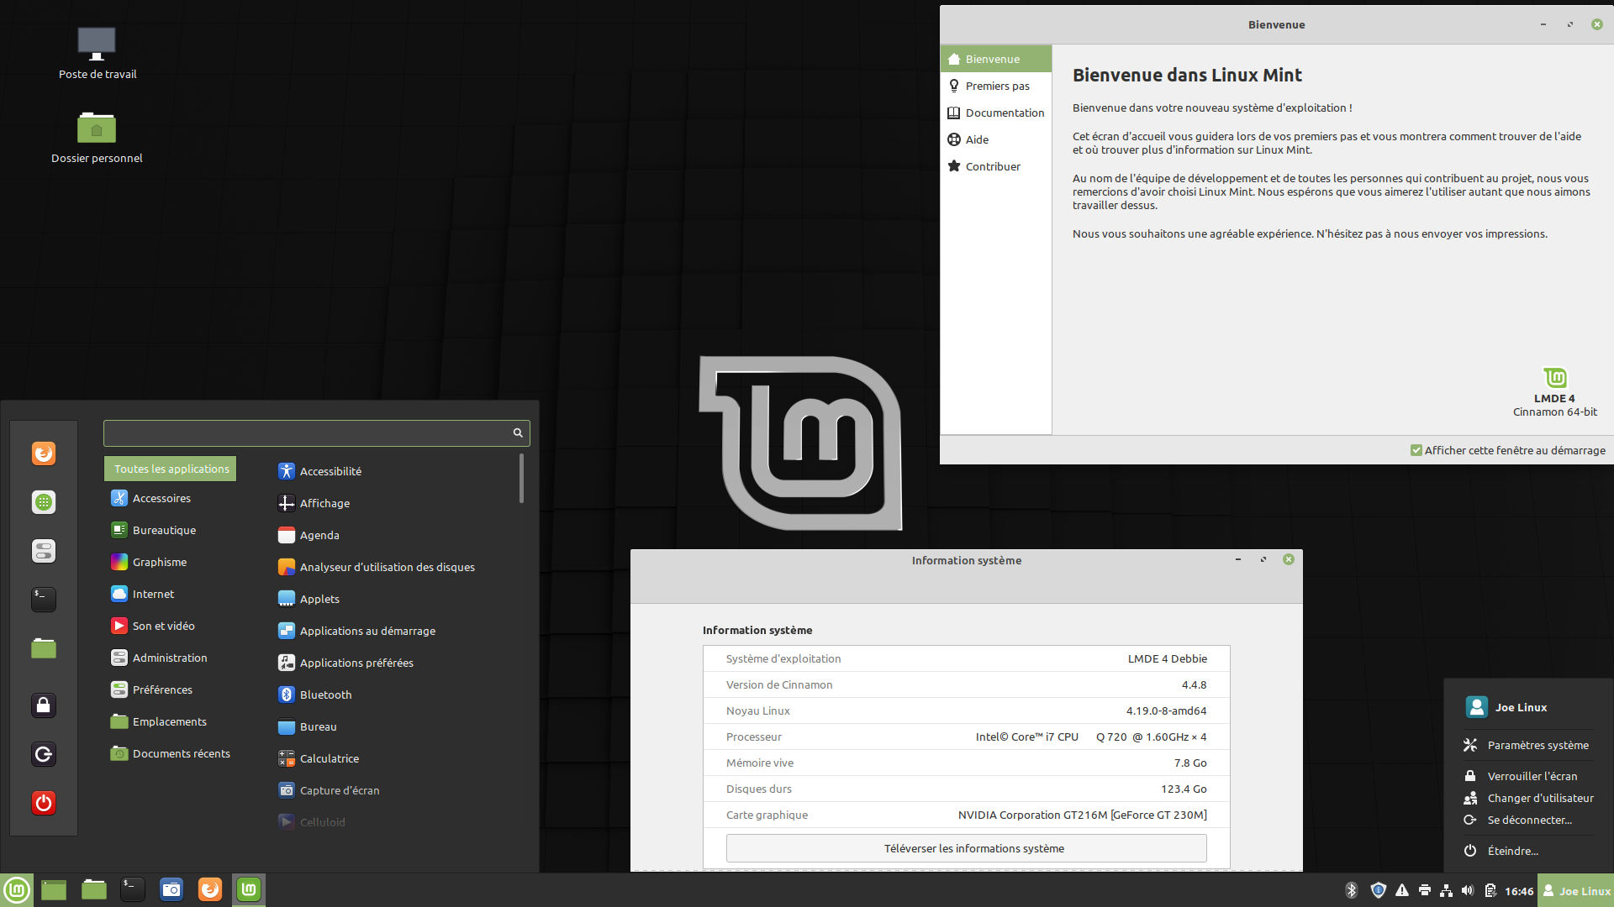Click 'Verrouiller l'écran' in user applet
The height and width of the screenshot is (907, 1614).
coord(1527,776)
